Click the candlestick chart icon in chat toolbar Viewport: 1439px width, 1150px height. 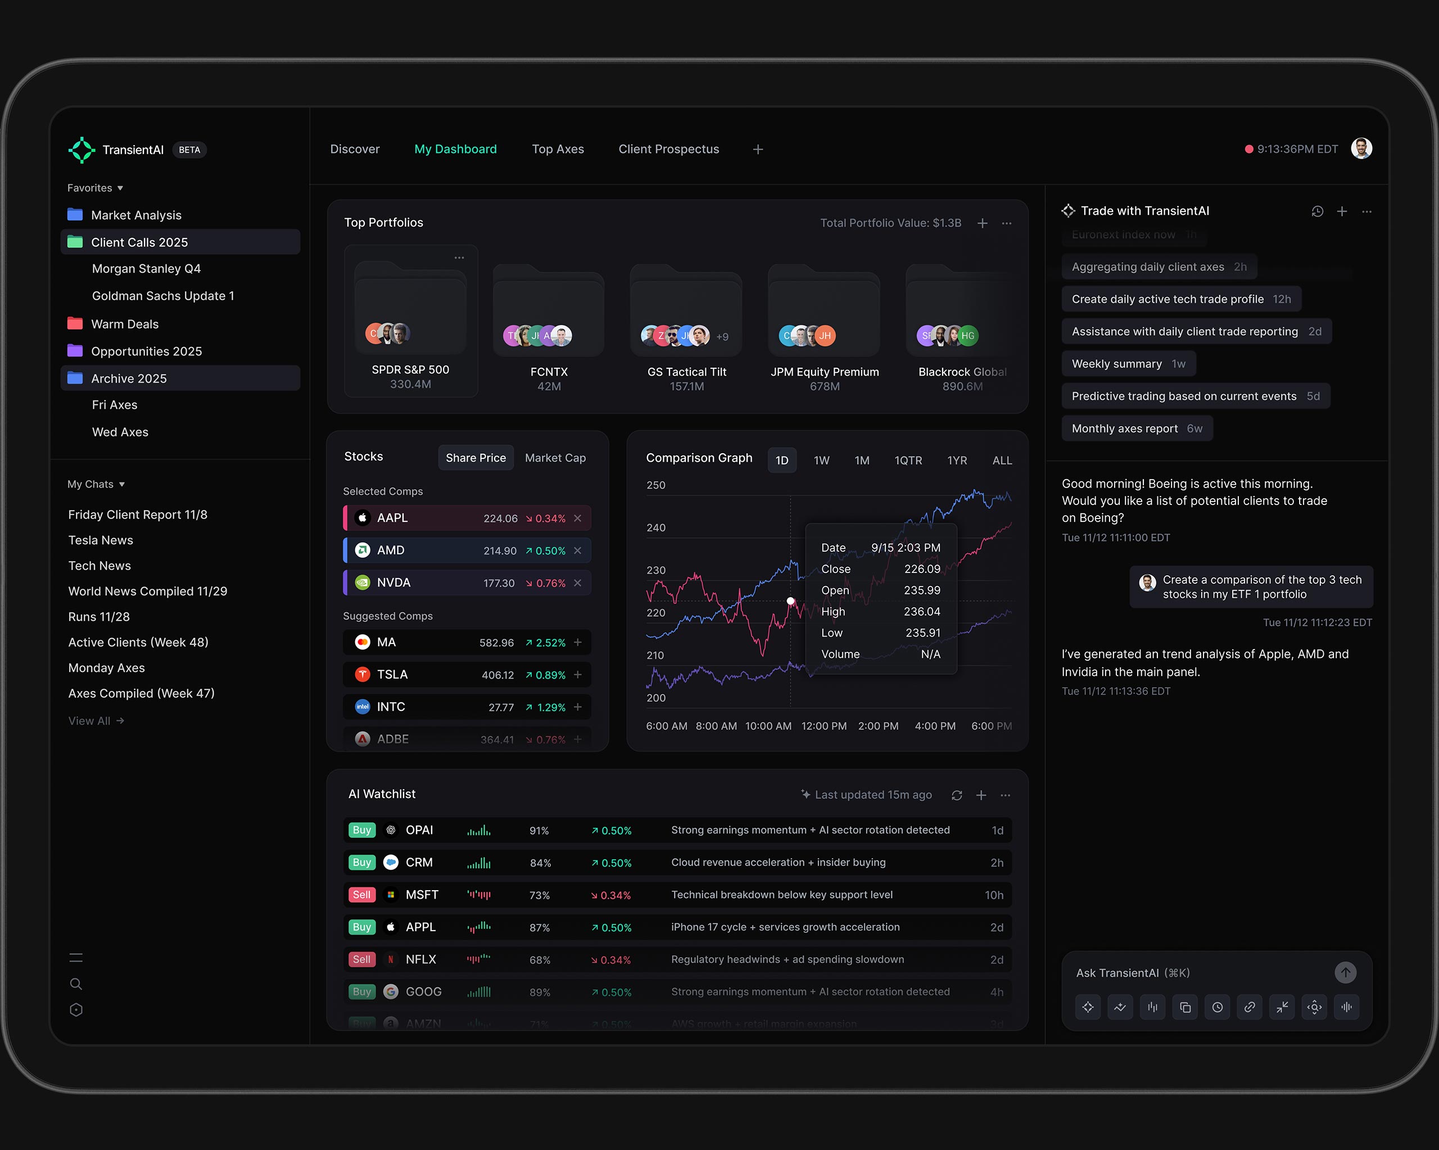click(1152, 1007)
